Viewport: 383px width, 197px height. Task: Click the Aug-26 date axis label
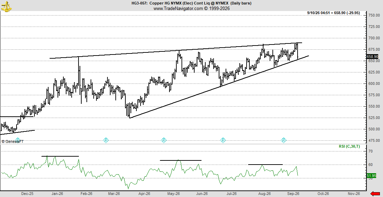[264, 194]
